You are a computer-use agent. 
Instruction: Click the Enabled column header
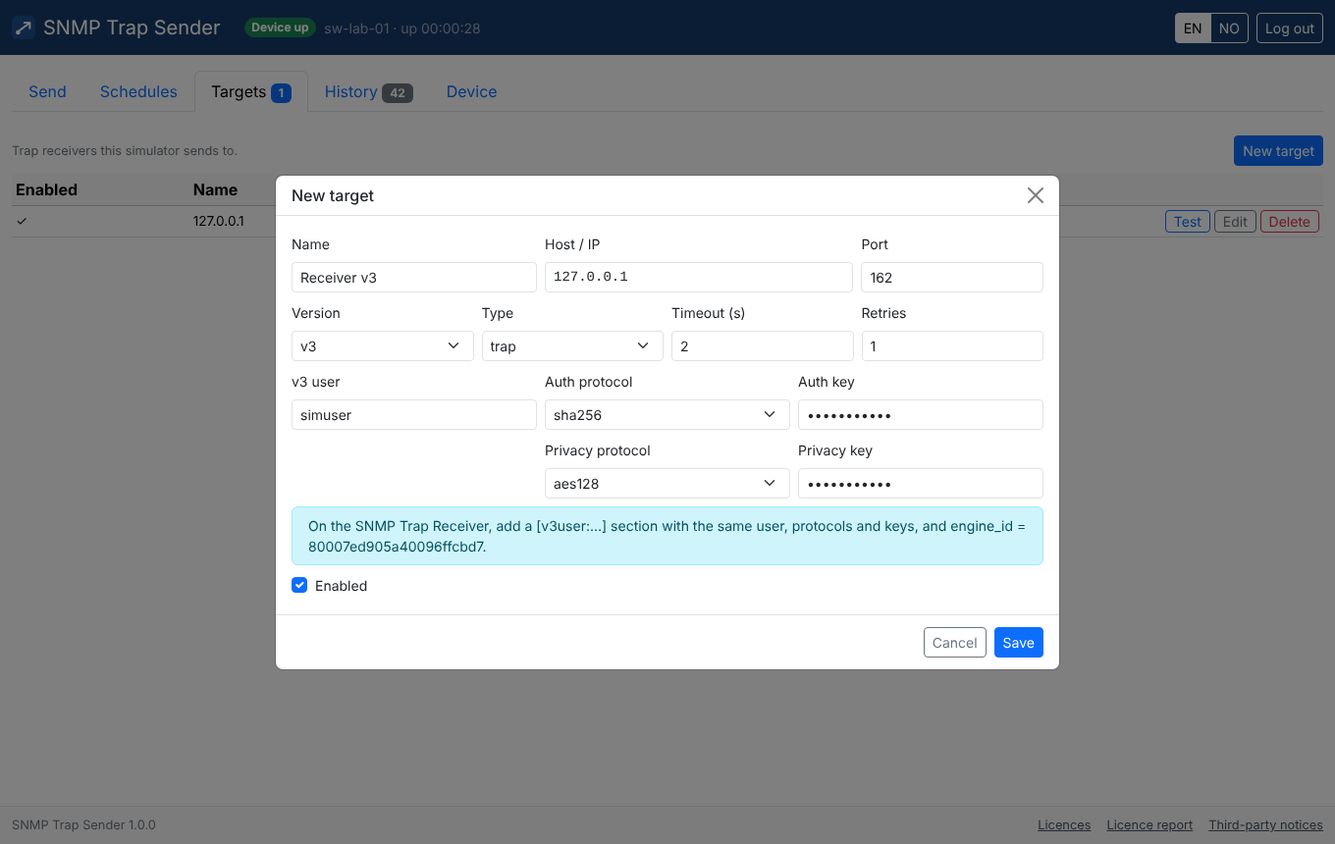click(46, 189)
